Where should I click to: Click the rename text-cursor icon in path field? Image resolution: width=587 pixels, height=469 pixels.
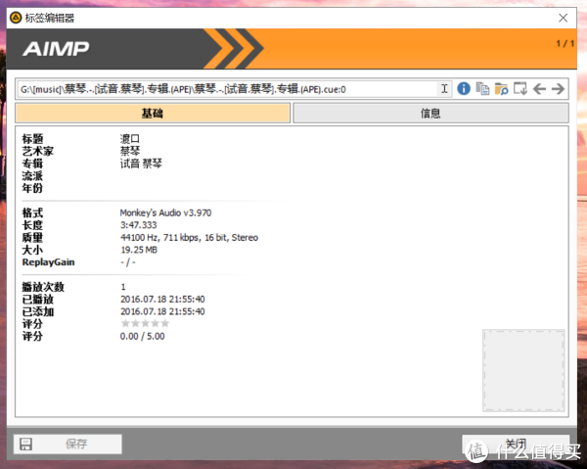(444, 89)
